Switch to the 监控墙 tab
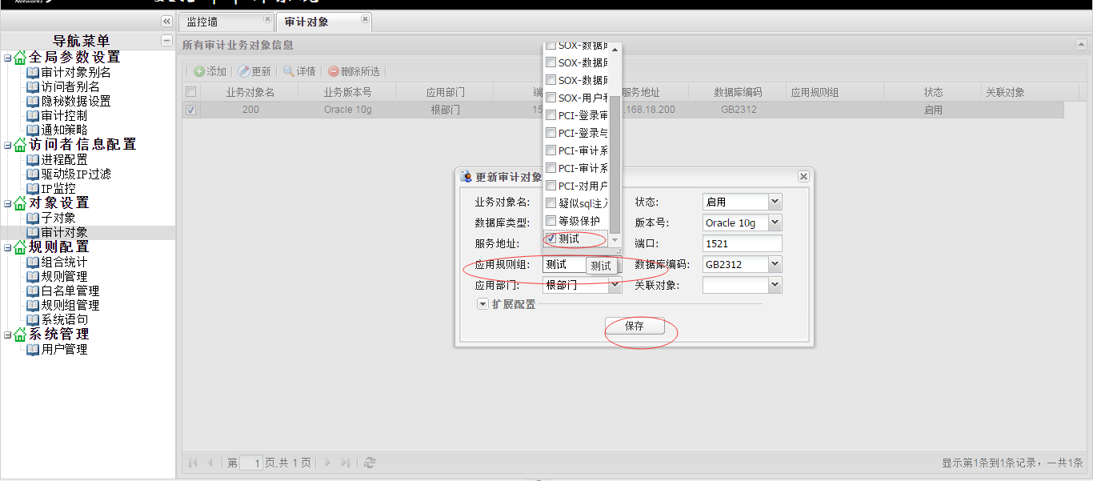Image resolution: width=1093 pixels, height=481 pixels. 202,22
